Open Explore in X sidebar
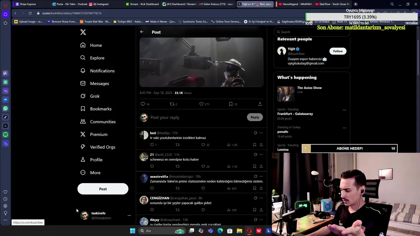Screen dimensions: 420x236 [92, 58]
